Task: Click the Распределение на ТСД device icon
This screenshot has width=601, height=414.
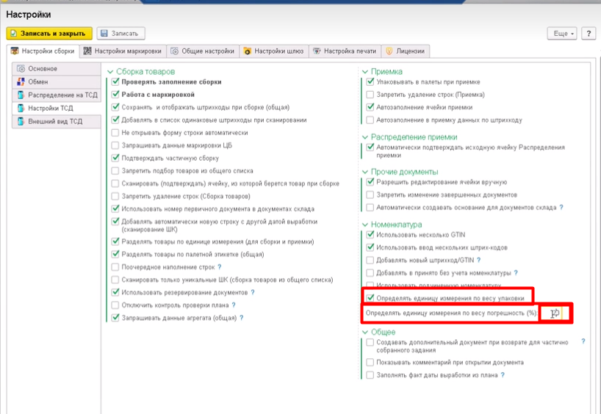Action: (x=21, y=95)
